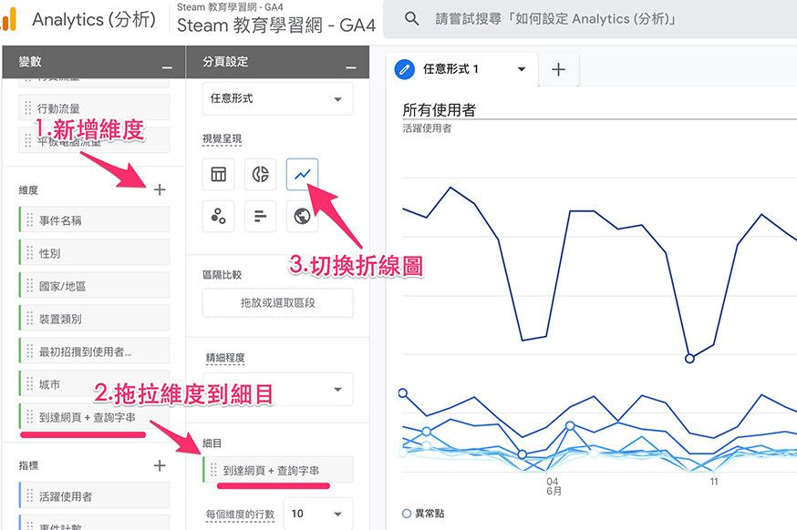Select the 事件名稱 dimension
Screen dimensions: 797x530
coord(94,220)
